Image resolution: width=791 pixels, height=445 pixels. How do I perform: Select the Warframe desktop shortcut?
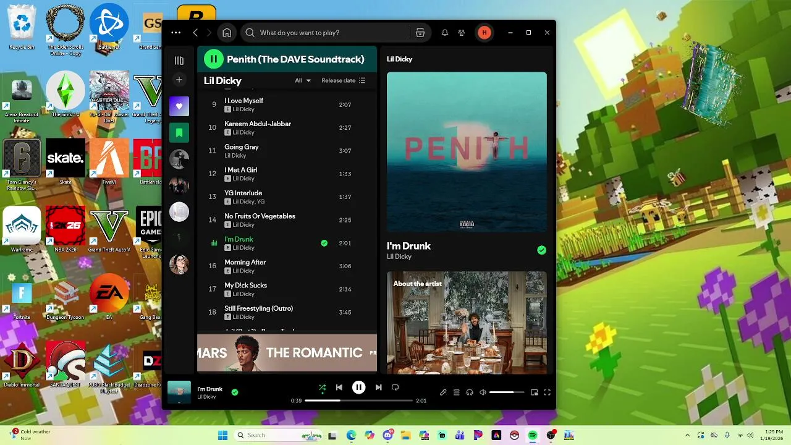(22, 231)
